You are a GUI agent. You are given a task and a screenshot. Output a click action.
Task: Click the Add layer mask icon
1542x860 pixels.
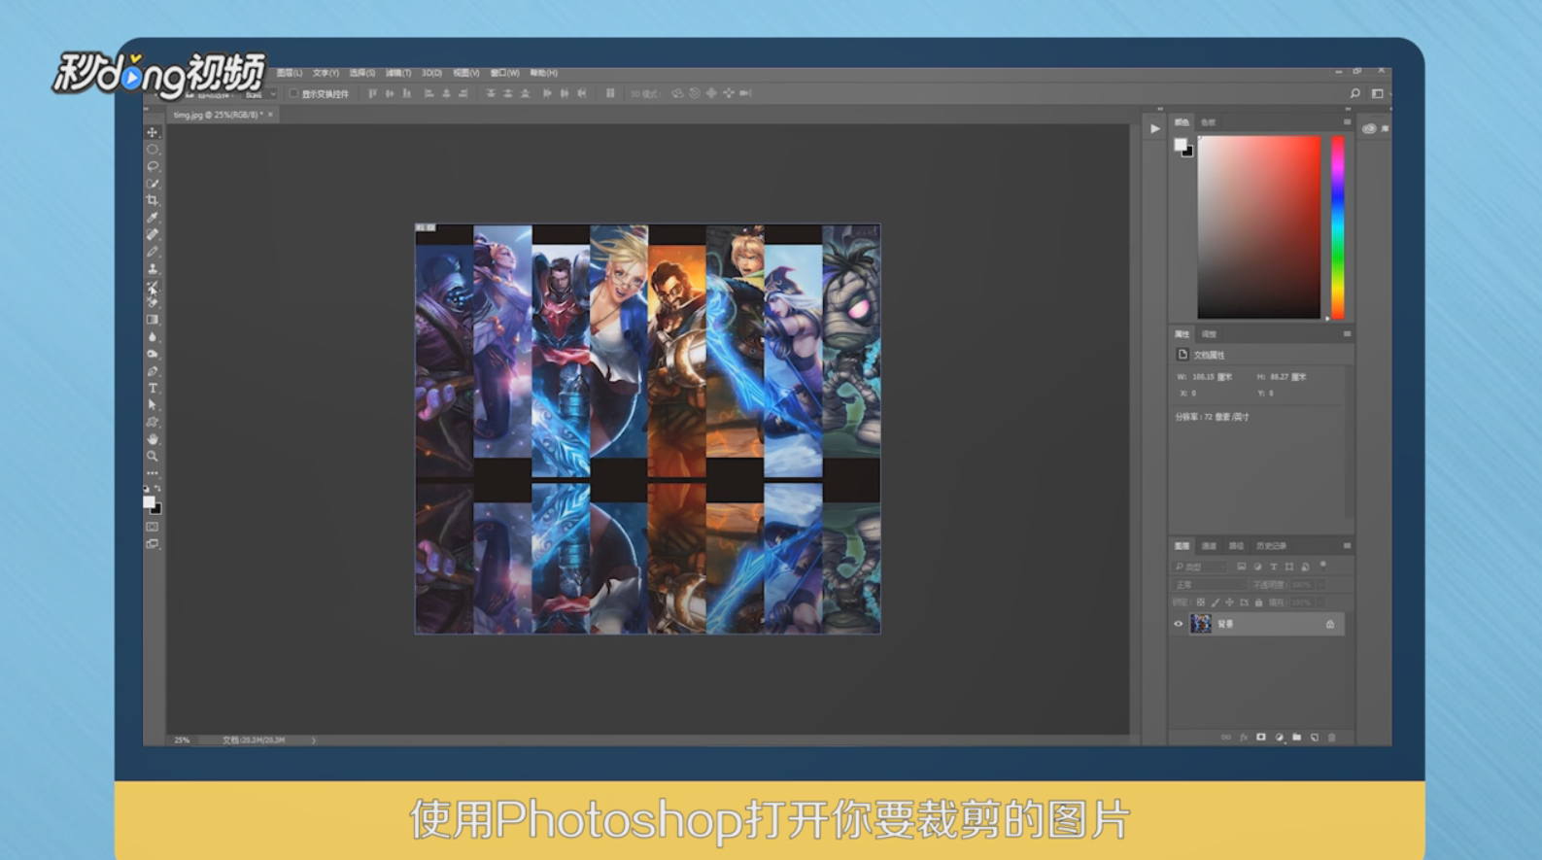[1261, 738]
